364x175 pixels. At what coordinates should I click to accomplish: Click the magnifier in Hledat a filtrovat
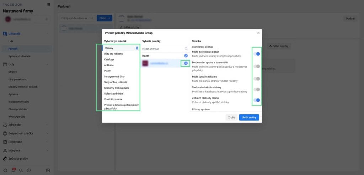[x=186, y=49]
